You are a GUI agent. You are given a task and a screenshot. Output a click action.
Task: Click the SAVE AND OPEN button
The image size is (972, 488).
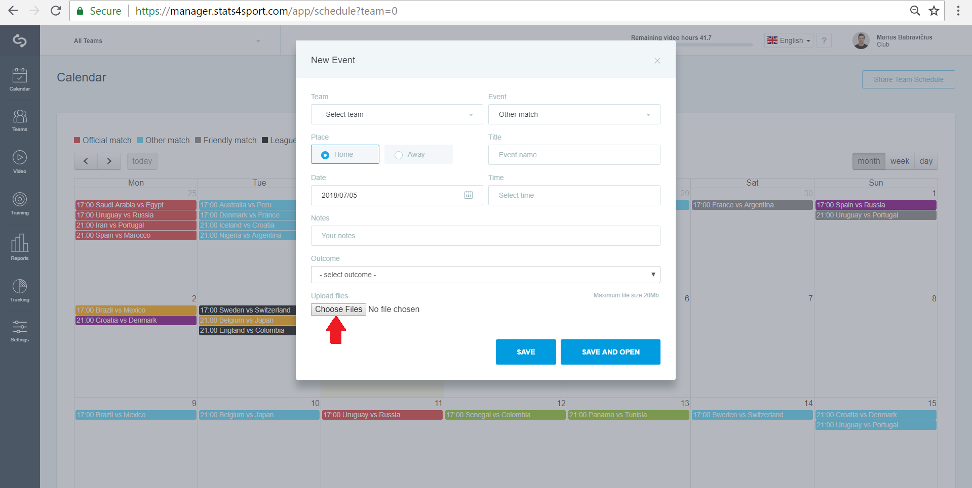coord(610,352)
